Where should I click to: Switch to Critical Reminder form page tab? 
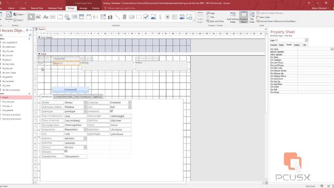click(63, 97)
